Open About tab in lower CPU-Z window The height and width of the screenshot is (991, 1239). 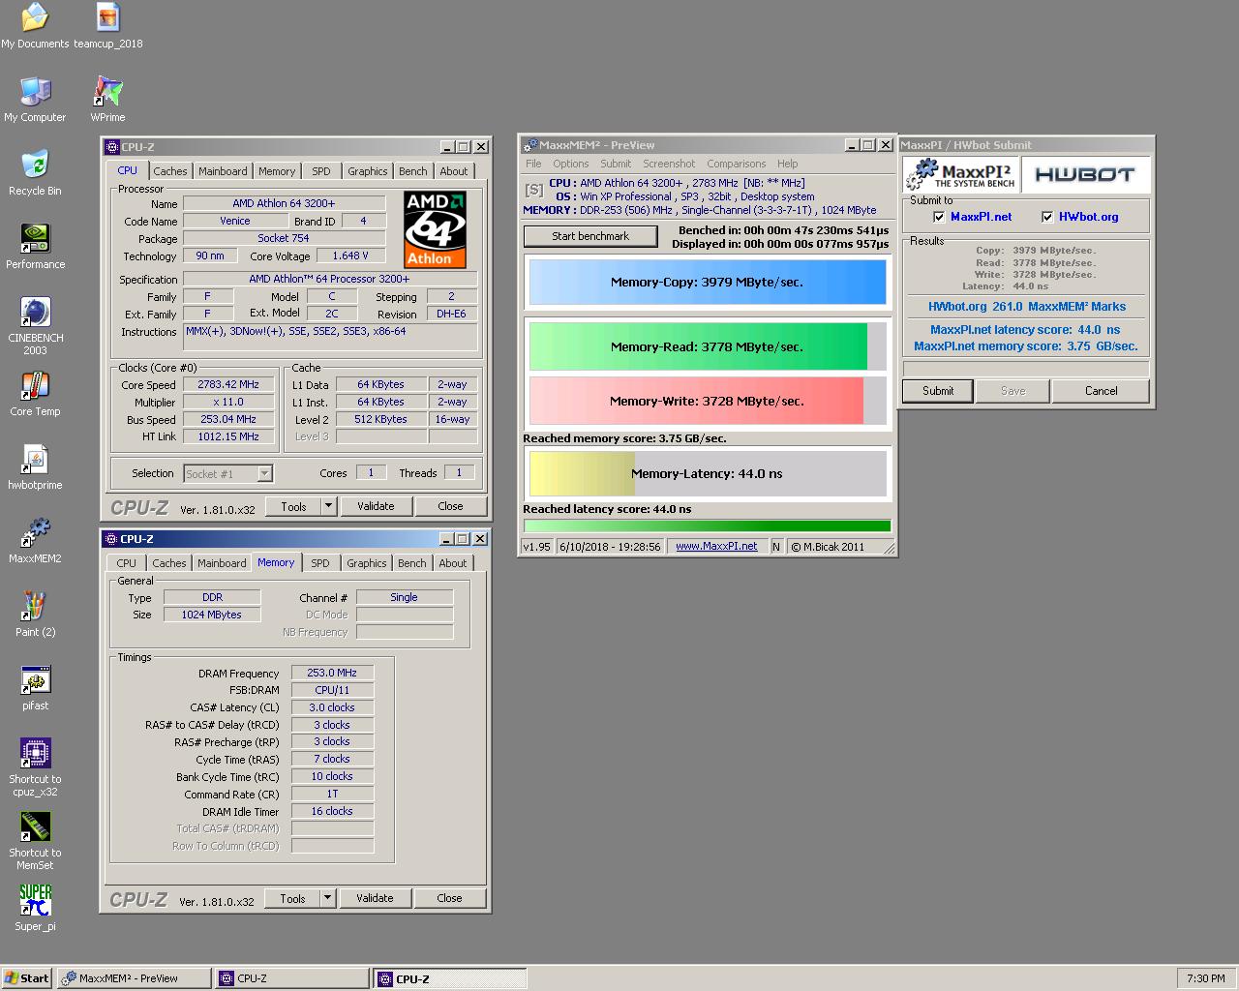pos(453,563)
